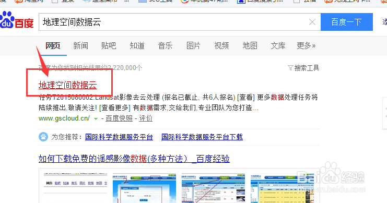Image resolution: width=387 pixels, height=203 pixels.
Task: Open 如何下载免费的遥感影像数据 result link
Action: click(x=134, y=159)
